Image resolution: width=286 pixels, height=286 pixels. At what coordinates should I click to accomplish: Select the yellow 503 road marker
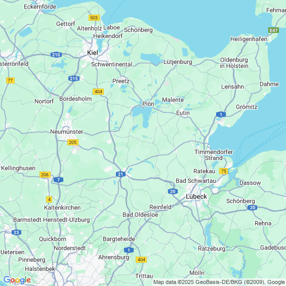[x=94, y=18]
